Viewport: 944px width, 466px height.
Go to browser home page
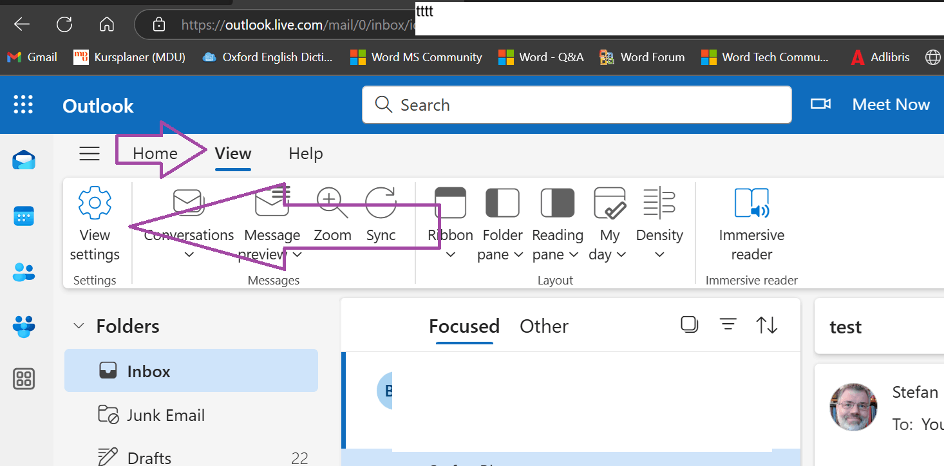pyautogui.click(x=106, y=24)
